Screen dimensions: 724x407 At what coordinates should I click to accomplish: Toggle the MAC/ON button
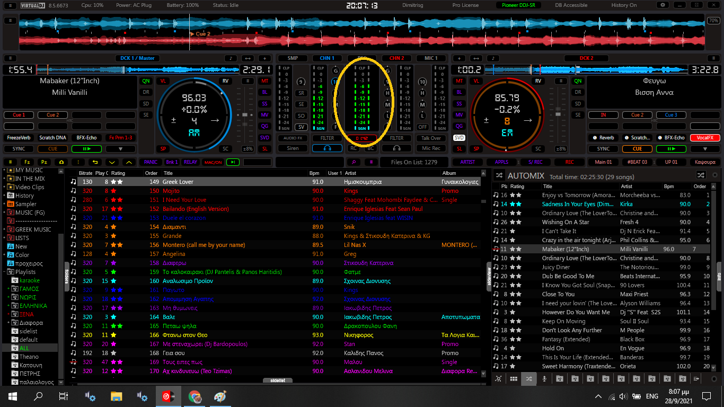click(x=213, y=162)
